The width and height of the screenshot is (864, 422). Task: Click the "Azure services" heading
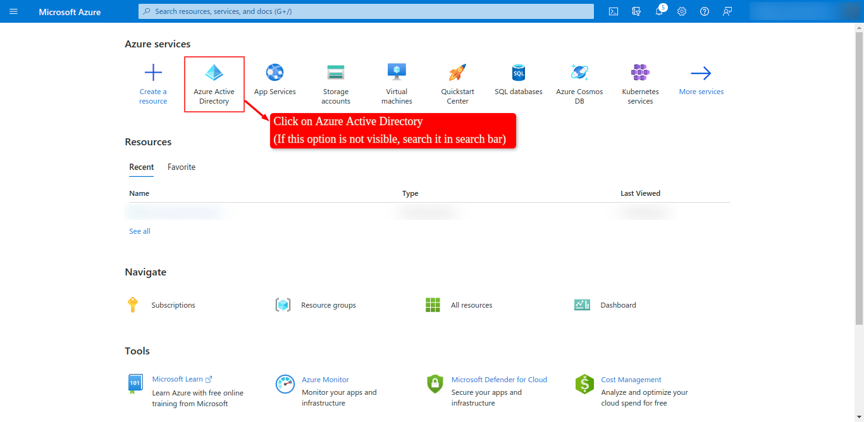(x=157, y=44)
